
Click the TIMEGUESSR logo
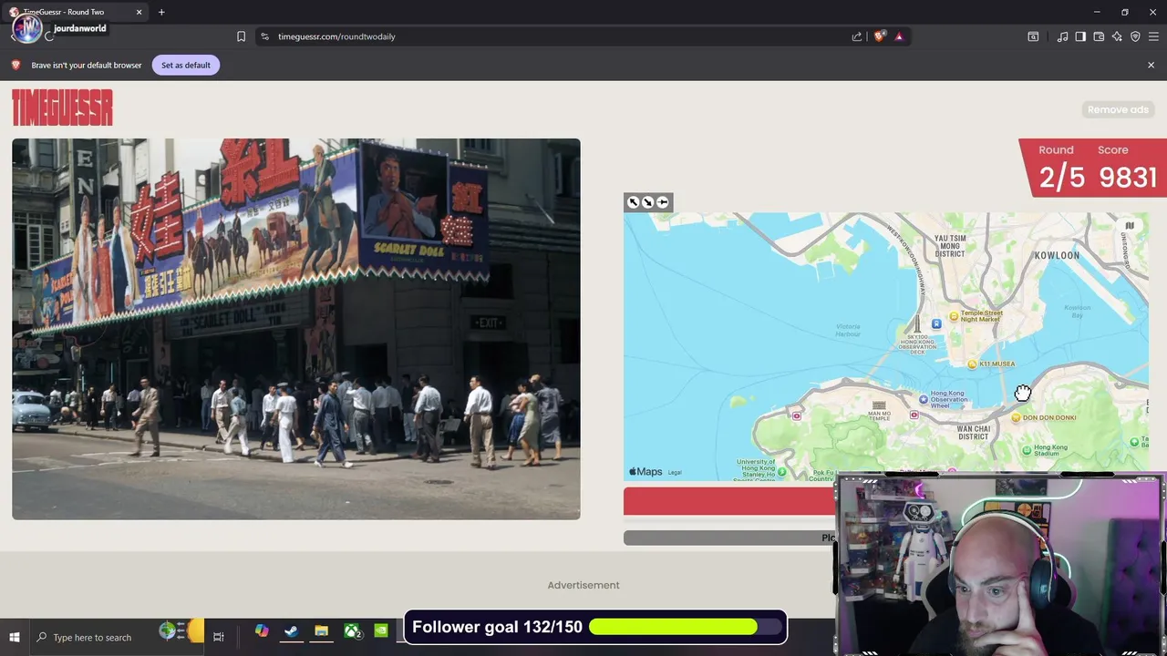tap(62, 108)
